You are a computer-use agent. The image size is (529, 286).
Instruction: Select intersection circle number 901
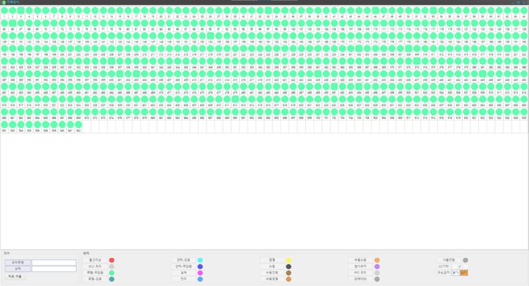pos(4,125)
